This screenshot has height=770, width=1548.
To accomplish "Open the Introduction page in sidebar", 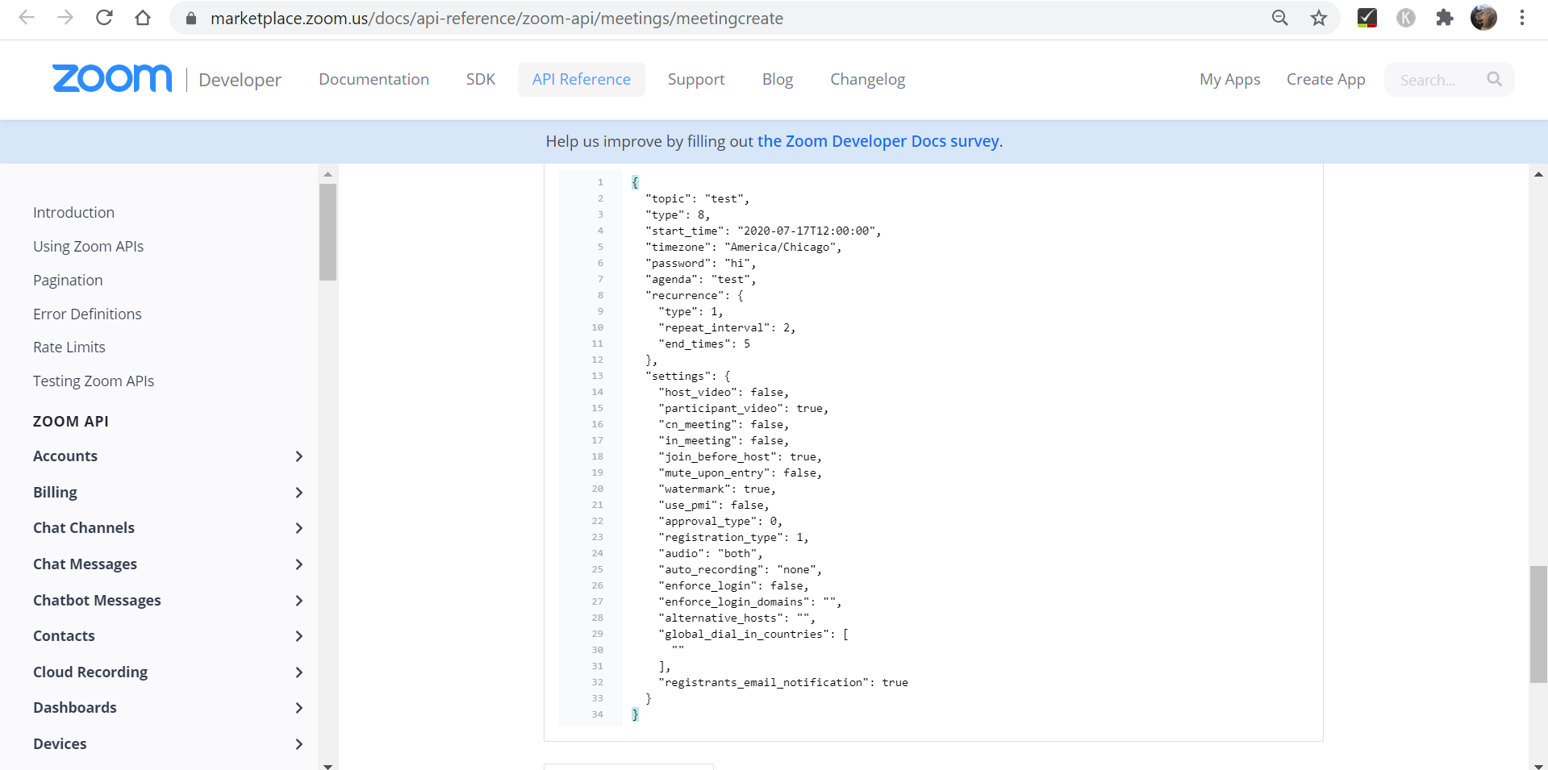I will tap(73, 212).
